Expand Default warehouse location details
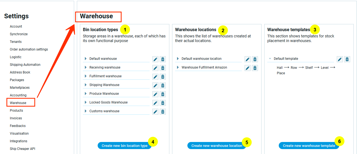 coord(178,59)
